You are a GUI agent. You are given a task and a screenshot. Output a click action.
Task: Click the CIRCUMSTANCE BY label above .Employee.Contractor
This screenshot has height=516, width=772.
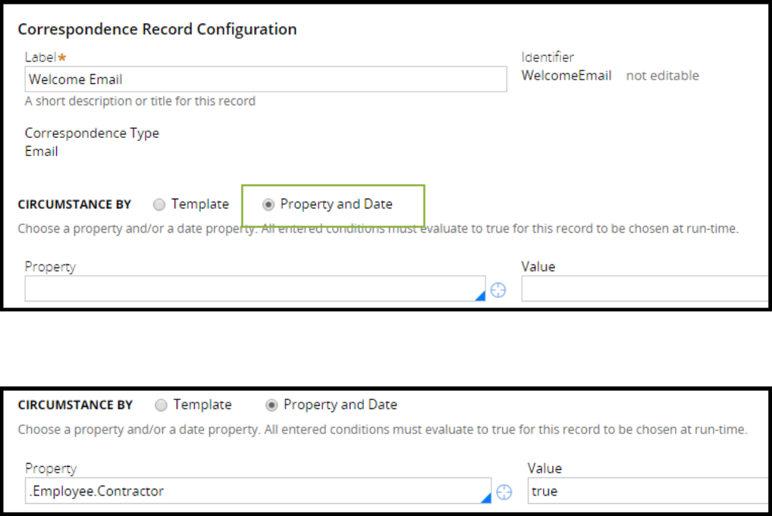click(x=75, y=405)
